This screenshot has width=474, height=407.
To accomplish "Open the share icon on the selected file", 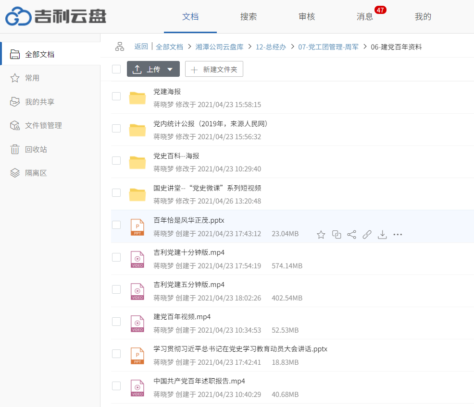I will coord(351,234).
